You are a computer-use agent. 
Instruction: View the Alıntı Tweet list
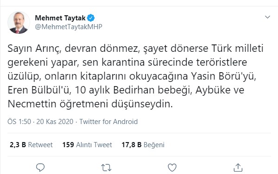click(x=94, y=145)
